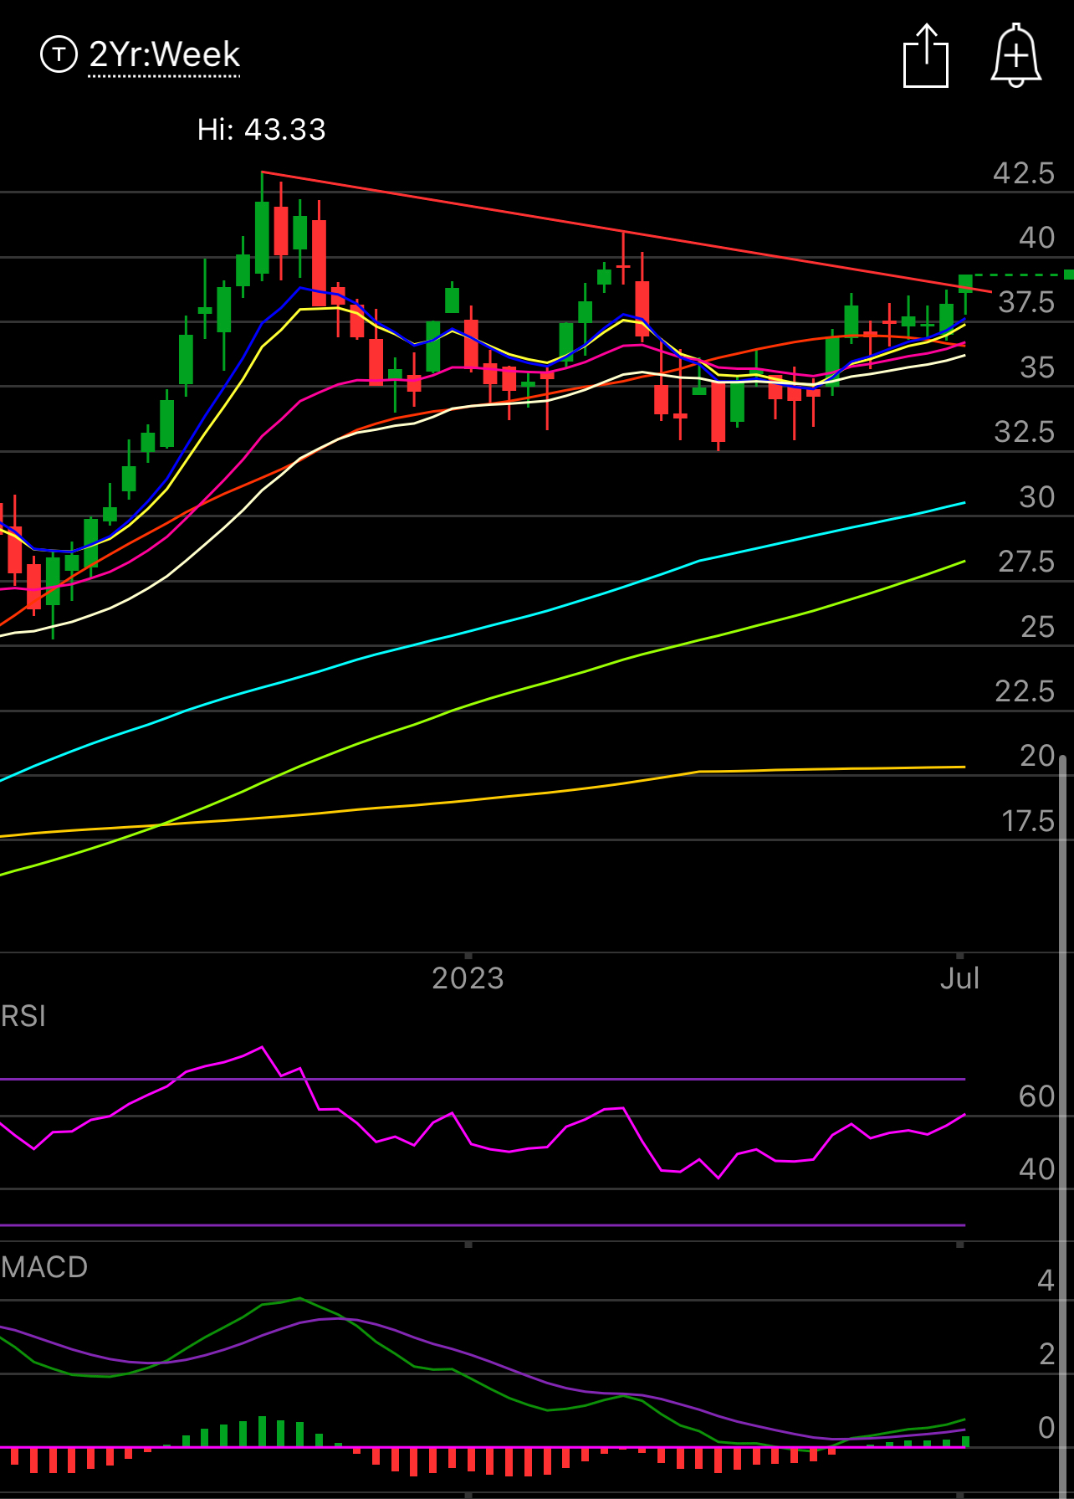Click the 30 price axis label
Viewport: 1074px width, 1499px height.
tap(1037, 497)
